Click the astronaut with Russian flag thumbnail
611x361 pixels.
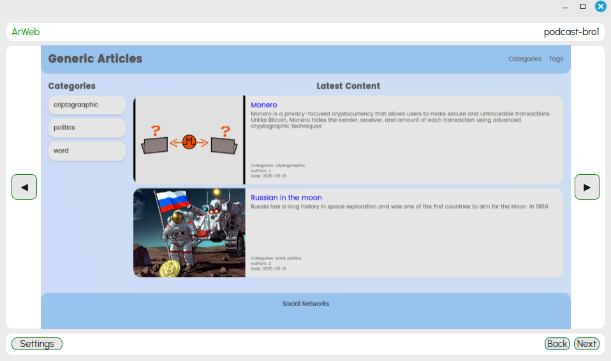[x=189, y=233]
